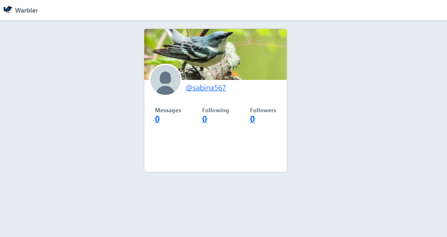Open the @sabina567 profile link
This screenshot has height=237, width=447.
click(206, 87)
